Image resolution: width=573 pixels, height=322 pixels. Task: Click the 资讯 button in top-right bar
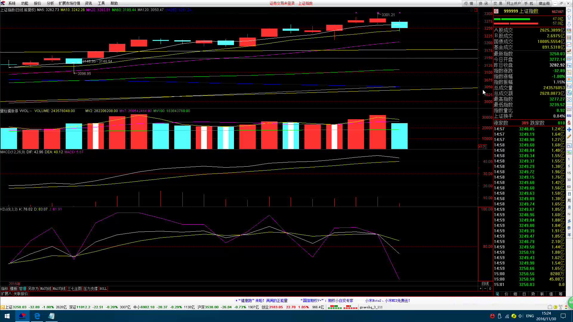pos(483,3)
